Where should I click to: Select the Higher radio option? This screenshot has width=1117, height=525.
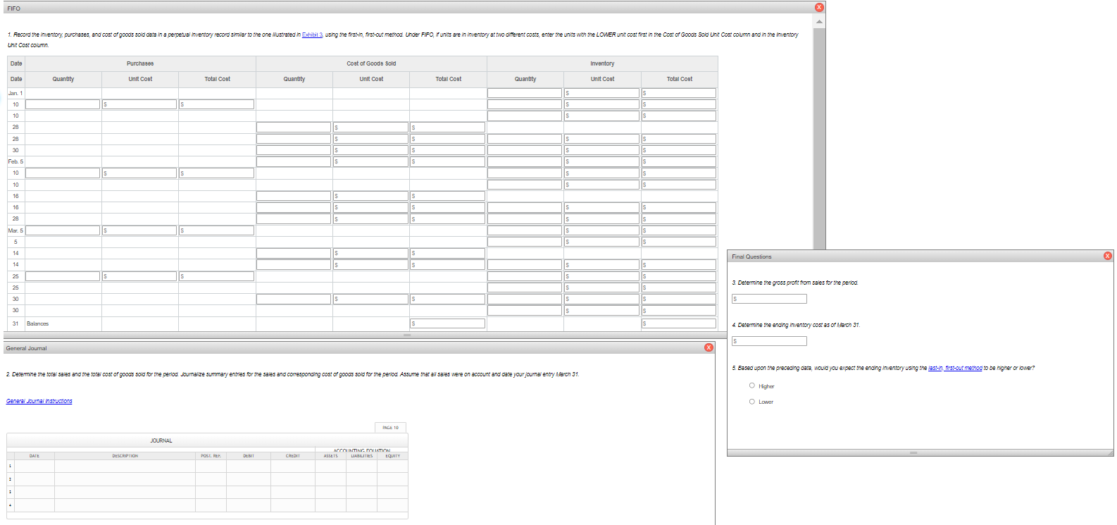(752, 385)
